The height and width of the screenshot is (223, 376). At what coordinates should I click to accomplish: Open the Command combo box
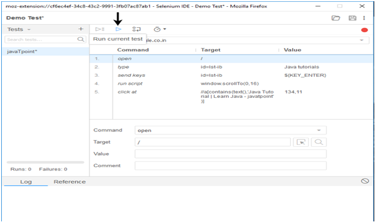tap(231, 130)
